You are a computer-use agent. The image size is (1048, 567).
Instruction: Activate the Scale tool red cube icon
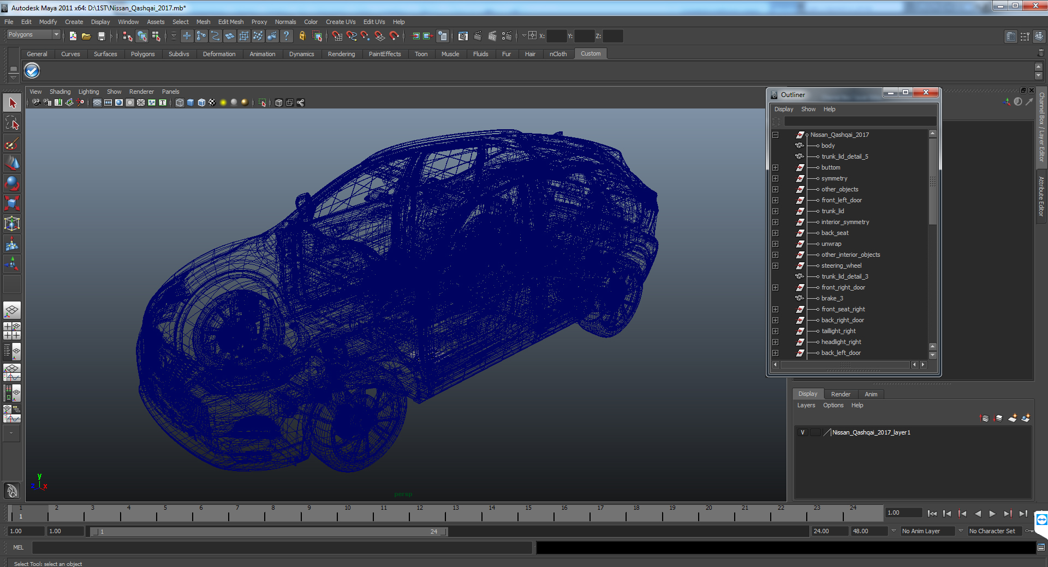pos(12,203)
